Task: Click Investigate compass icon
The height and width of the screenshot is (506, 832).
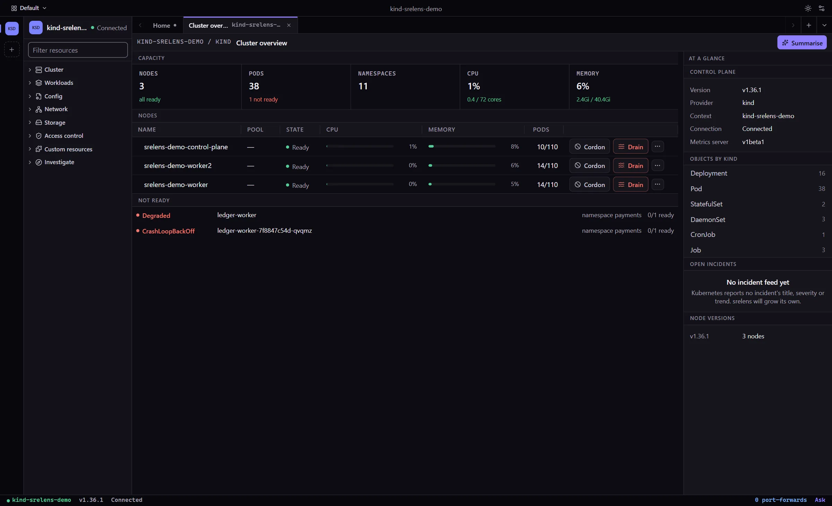Action: [x=39, y=162]
